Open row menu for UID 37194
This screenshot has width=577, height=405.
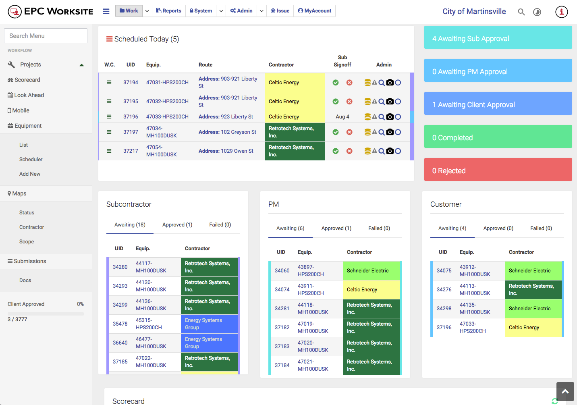(x=109, y=82)
